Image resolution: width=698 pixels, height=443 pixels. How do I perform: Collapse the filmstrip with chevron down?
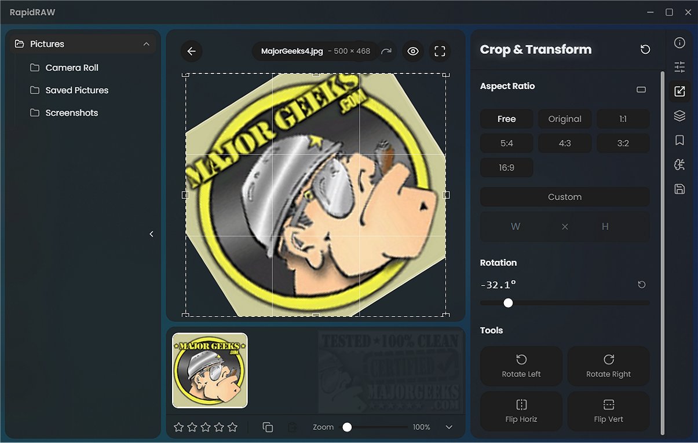[x=449, y=427]
